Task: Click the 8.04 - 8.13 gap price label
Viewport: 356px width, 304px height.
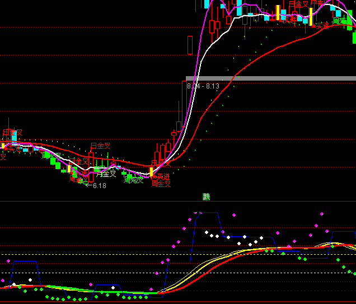Action: point(203,86)
